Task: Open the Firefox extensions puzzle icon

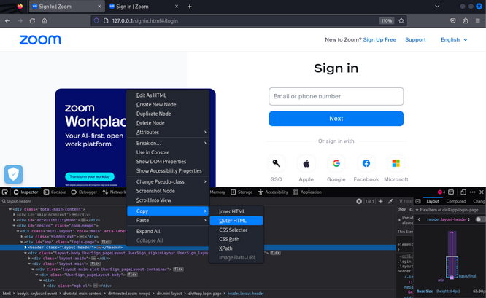Action: pos(466,20)
